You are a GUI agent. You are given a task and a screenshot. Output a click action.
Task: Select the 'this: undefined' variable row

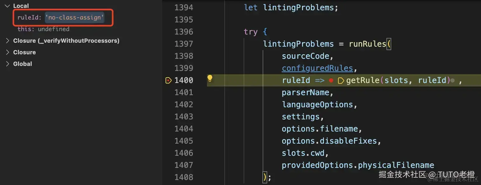point(43,29)
